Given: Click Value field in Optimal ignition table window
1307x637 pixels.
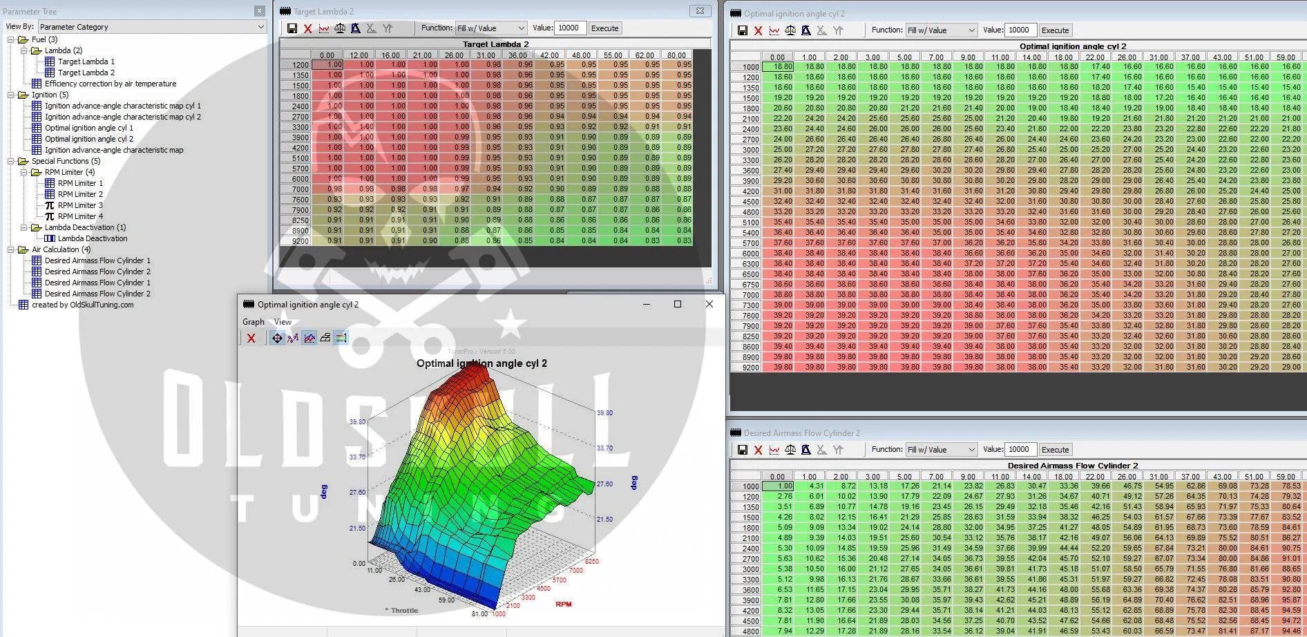Looking at the screenshot, I should [1021, 30].
